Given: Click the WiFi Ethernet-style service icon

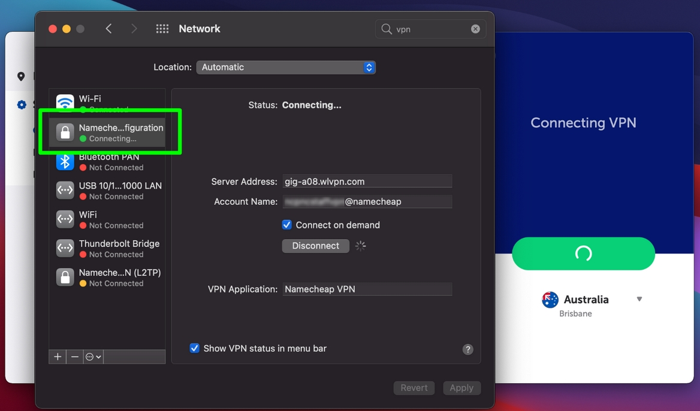Looking at the screenshot, I should tap(65, 219).
